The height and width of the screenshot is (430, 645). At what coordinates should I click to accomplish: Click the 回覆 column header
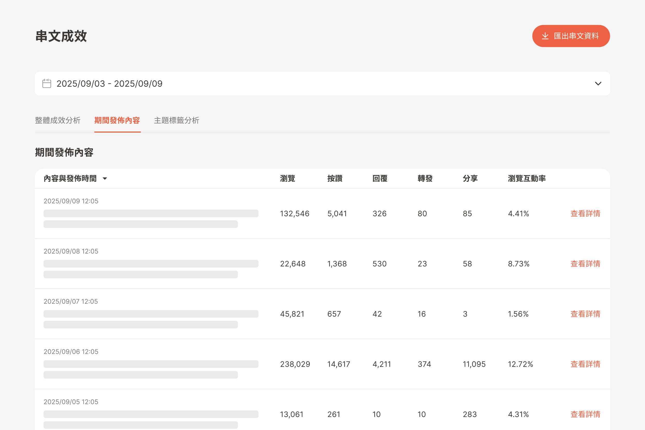pos(380,179)
